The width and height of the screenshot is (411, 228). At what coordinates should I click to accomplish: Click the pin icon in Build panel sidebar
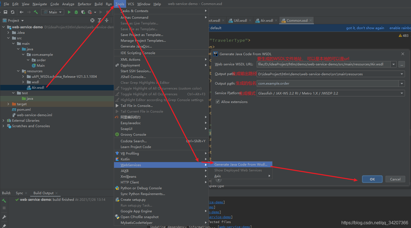pos(4,226)
